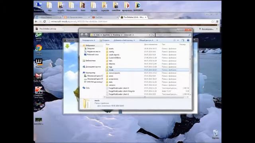Click the change view icon in Explorer toolbar
Screen dimensions: 255x143
click(x=175, y=40)
